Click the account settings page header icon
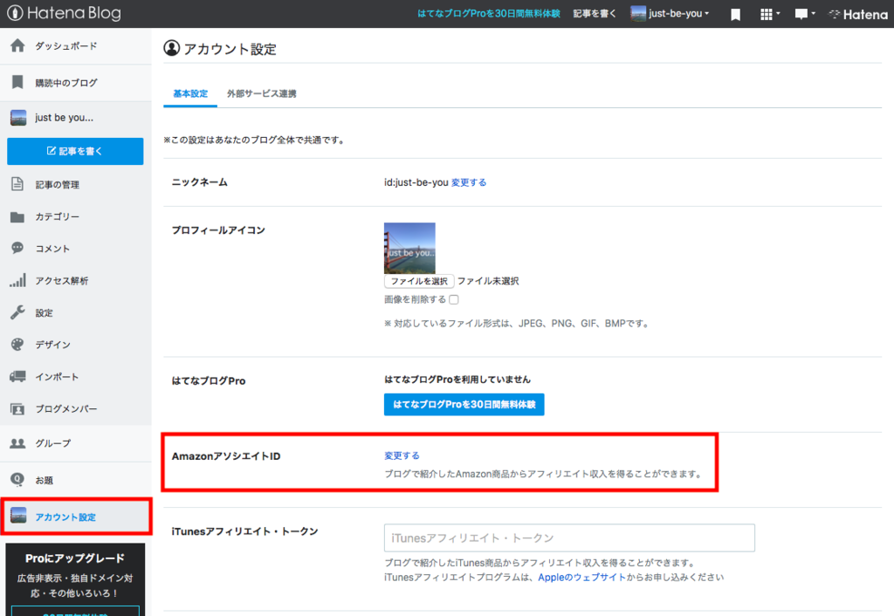 pyautogui.click(x=172, y=49)
